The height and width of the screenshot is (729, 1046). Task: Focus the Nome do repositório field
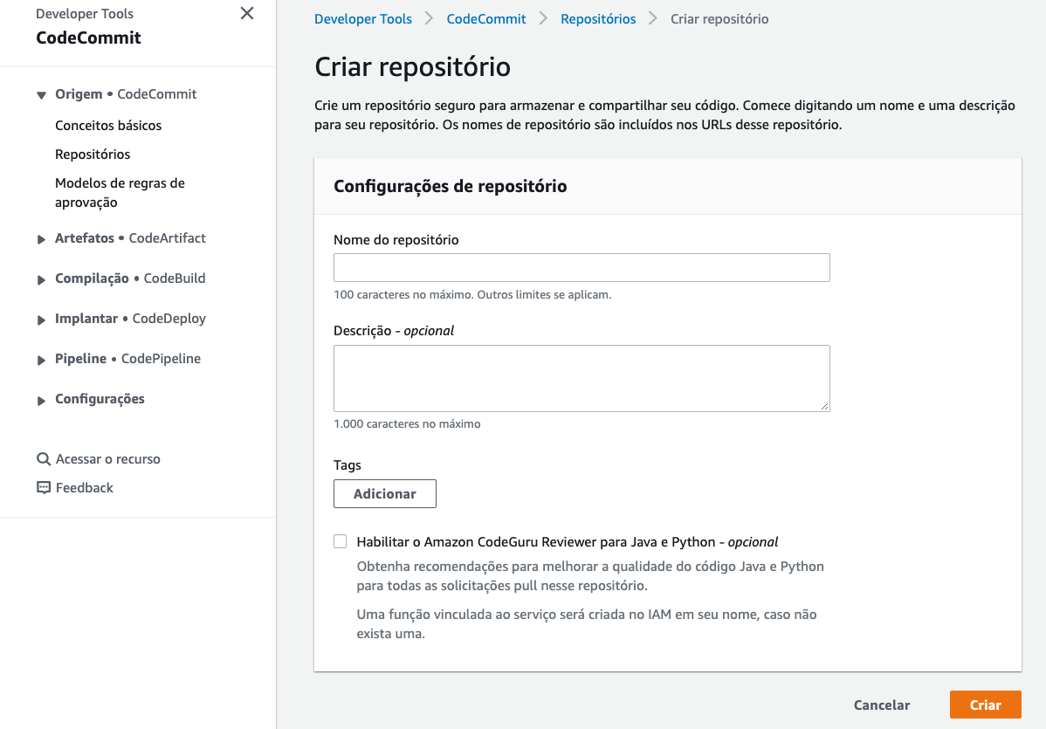pyautogui.click(x=581, y=267)
